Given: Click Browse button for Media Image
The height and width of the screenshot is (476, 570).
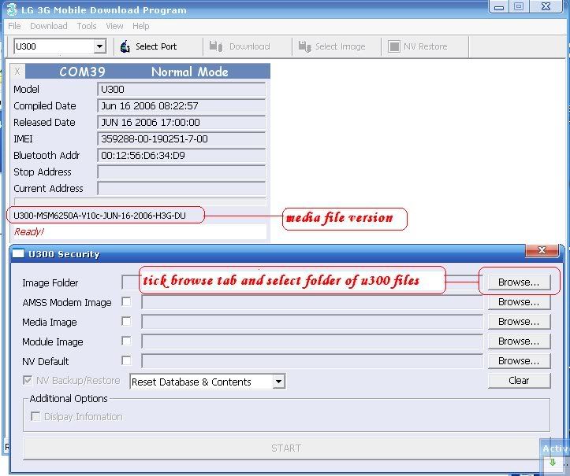Looking at the screenshot, I should pyautogui.click(x=519, y=322).
